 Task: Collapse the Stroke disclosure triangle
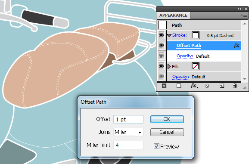pyautogui.click(x=169, y=35)
